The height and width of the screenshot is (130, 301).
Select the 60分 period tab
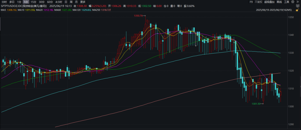[50, 2]
